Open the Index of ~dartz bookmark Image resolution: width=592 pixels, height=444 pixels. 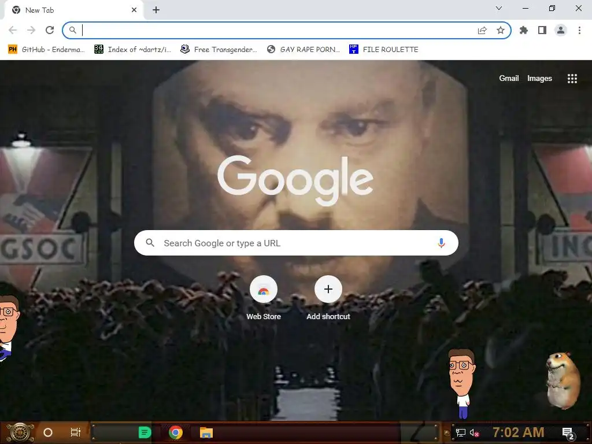(x=132, y=50)
